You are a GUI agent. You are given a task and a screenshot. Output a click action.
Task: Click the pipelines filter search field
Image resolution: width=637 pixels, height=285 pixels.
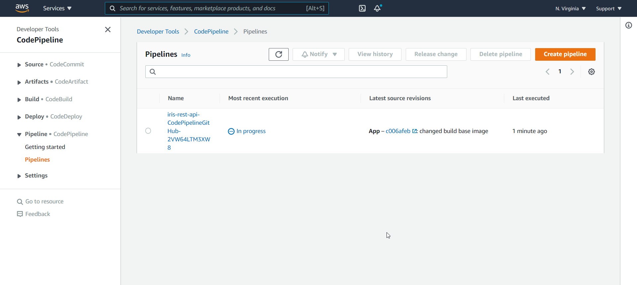point(296,72)
